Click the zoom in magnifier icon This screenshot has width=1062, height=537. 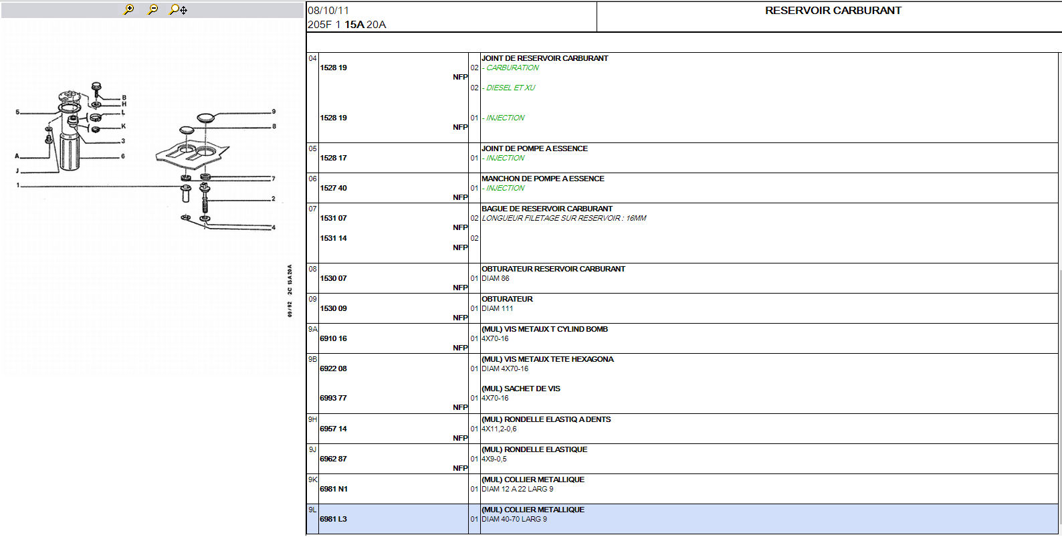128,9
